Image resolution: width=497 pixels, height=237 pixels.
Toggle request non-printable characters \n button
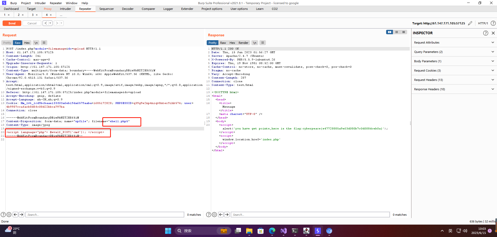36,43
